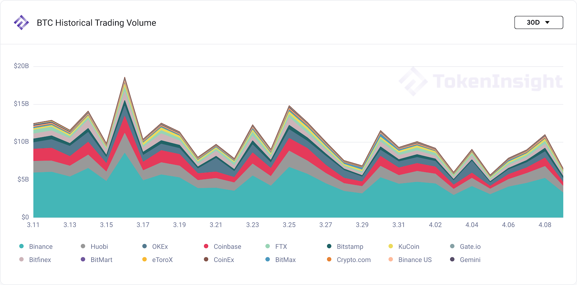Click the Bitstamp dark green legend marker
The height and width of the screenshot is (285, 577).
coord(329,246)
